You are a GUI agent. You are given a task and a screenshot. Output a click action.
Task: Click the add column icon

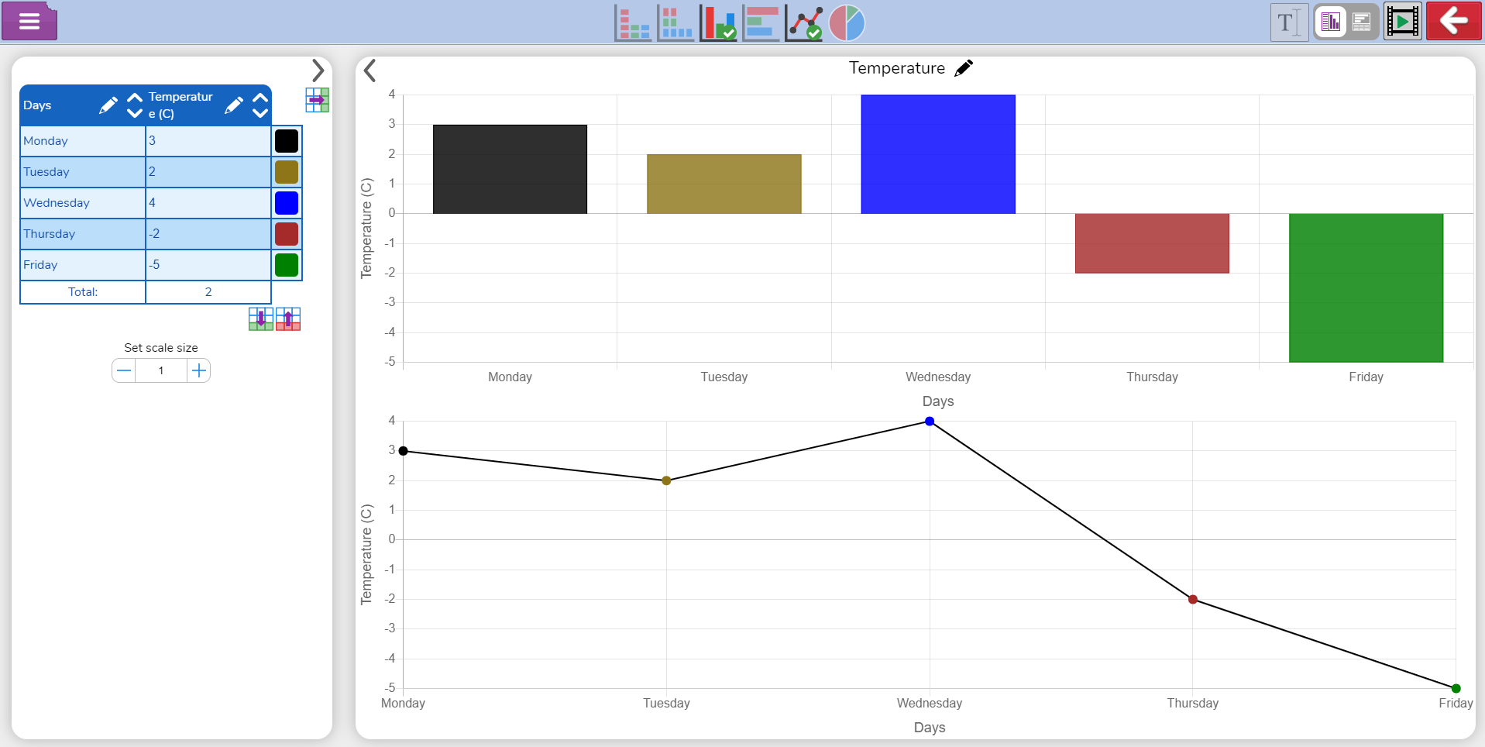(x=317, y=100)
